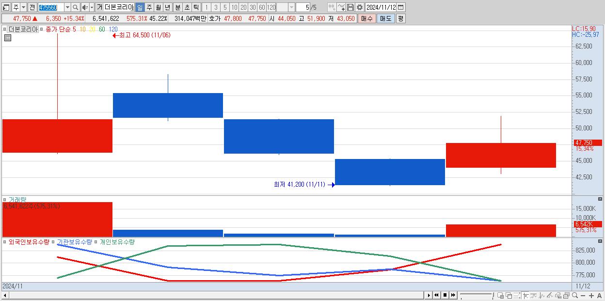605x301 pixels.
Task: Click the dashed box chart range icon
Action: coord(517,295)
